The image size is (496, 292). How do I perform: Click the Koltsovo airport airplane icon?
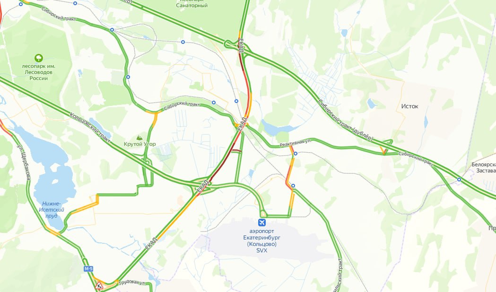(x=262, y=223)
